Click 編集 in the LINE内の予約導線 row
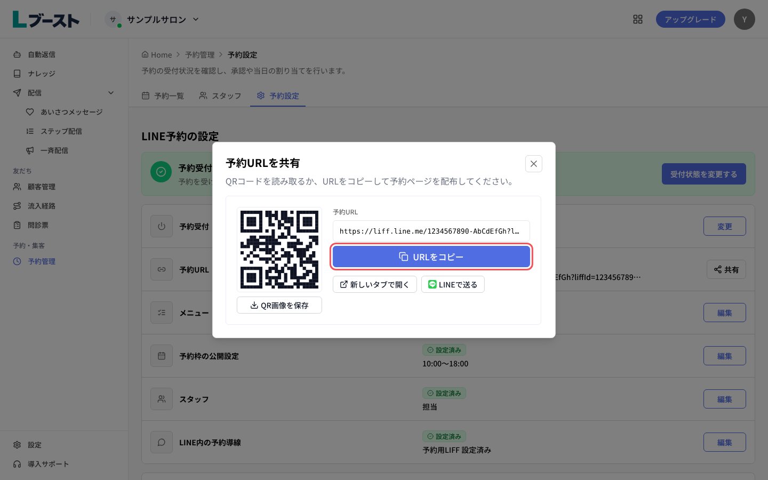 click(x=724, y=442)
